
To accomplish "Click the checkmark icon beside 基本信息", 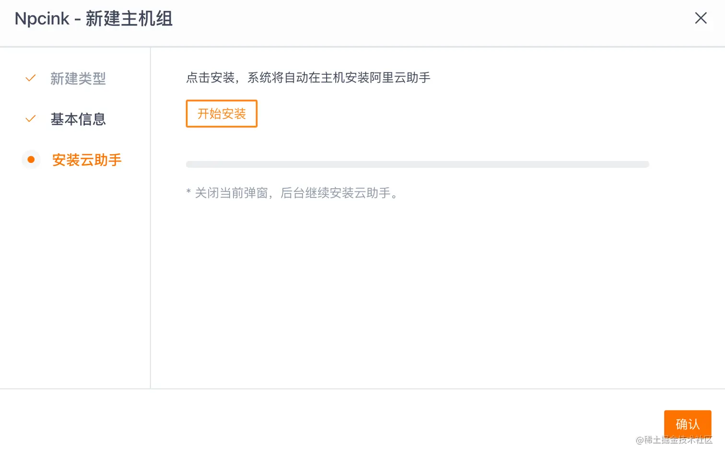I will tap(31, 119).
